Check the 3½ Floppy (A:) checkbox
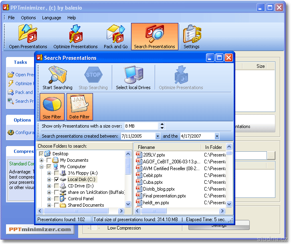 pyautogui.click(x=57, y=173)
